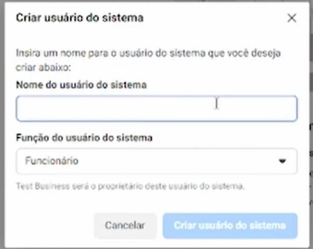
Task: Open the Função do usuário do sistema dropdown
Action: pyautogui.click(x=156, y=161)
